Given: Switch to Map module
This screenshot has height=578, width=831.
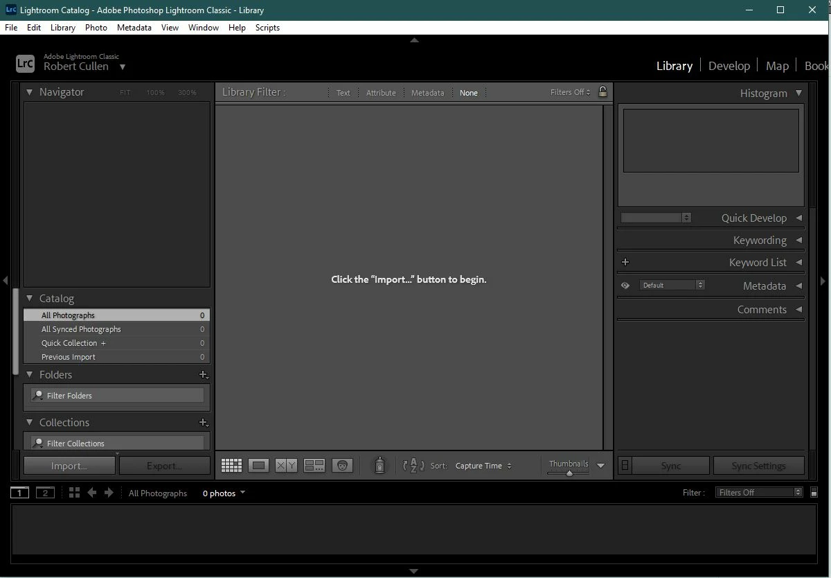Looking at the screenshot, I should point(777,66).
